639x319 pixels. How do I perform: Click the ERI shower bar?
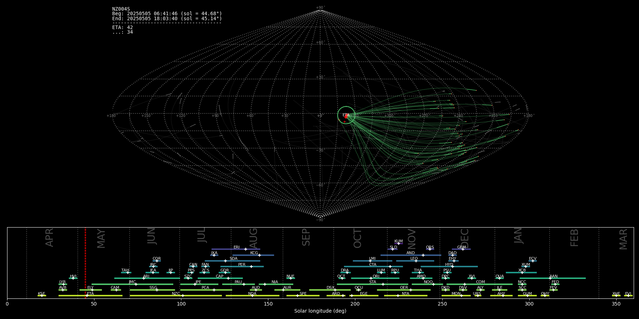(236, 249)
